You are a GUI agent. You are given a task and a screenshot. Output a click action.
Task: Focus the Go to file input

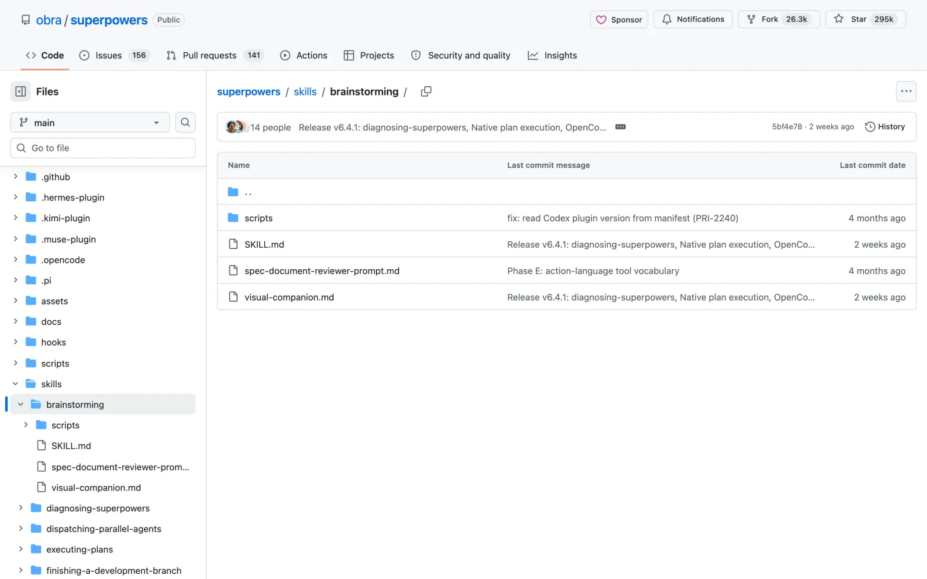click(x=103, y=148)
